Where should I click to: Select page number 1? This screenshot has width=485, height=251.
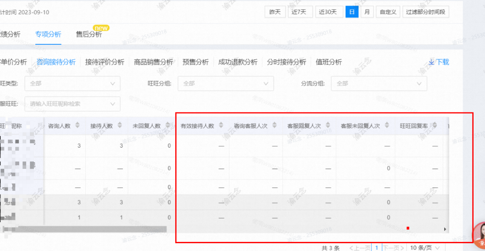376,248
